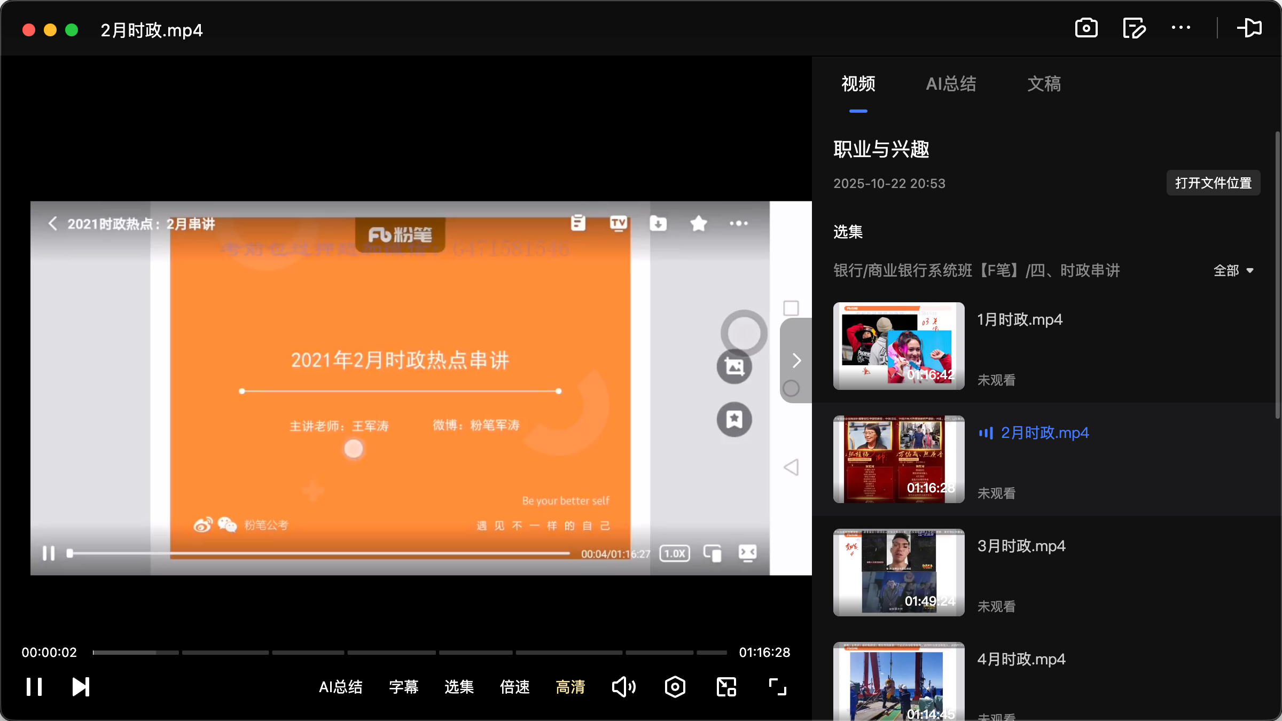The width and height of the screenshot is (1282, 721).
Task: Toggle 高清 quality setting
Action: tap(570, 687)
